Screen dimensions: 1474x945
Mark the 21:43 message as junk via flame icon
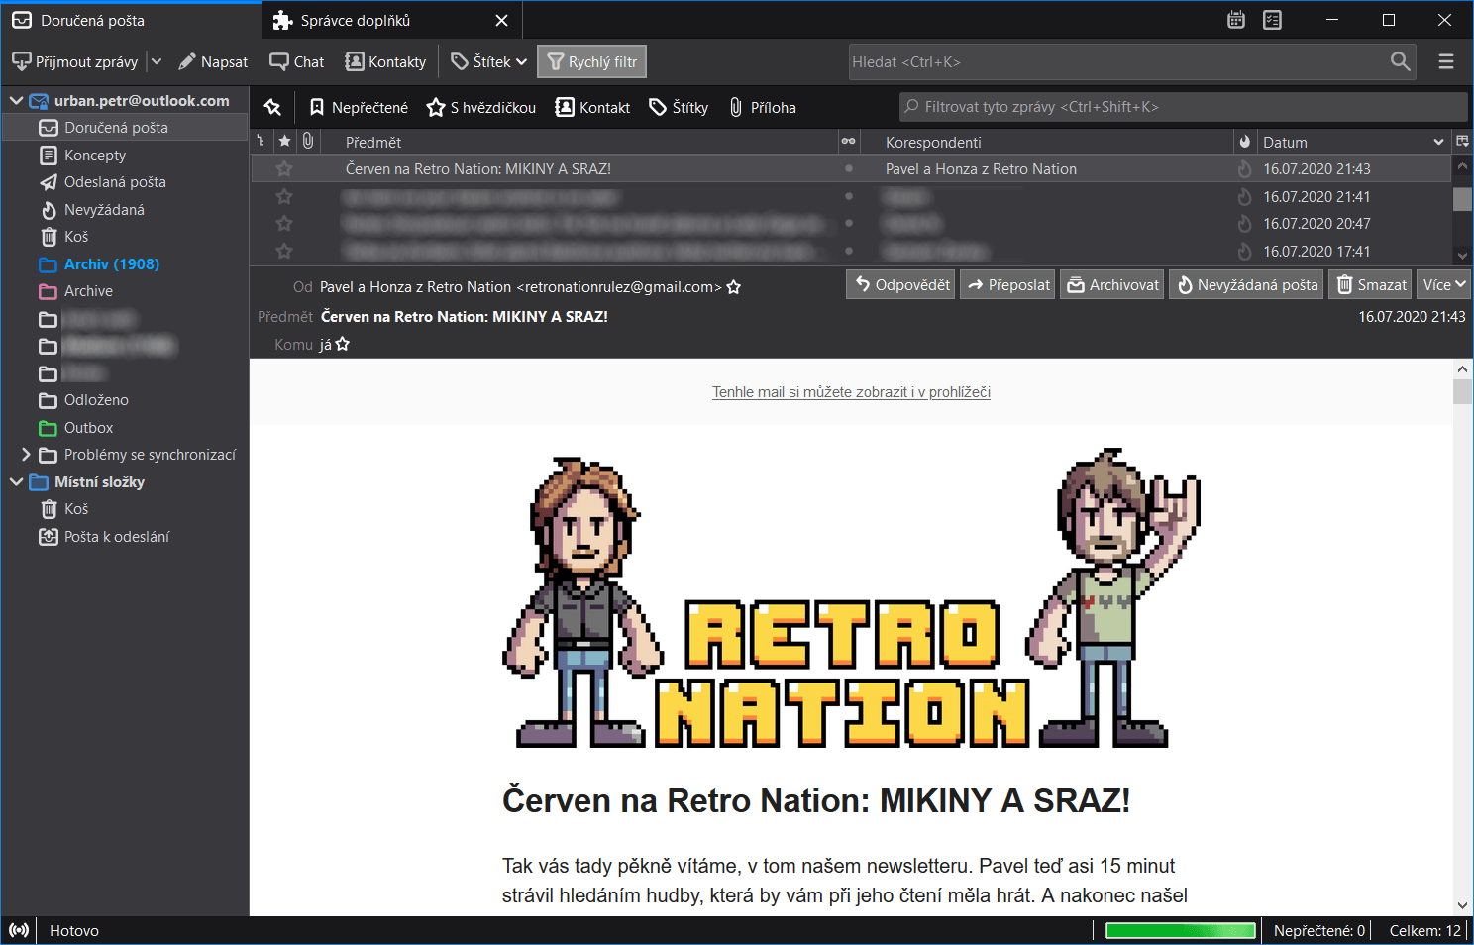[x=1245, y=169]
